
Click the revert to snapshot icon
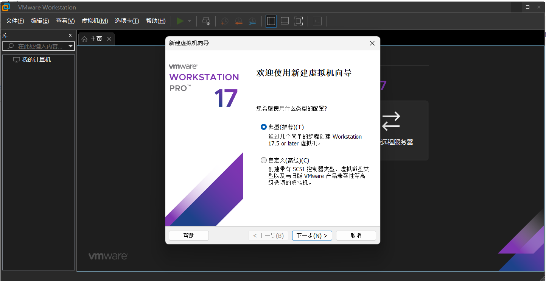click(238, 21)
